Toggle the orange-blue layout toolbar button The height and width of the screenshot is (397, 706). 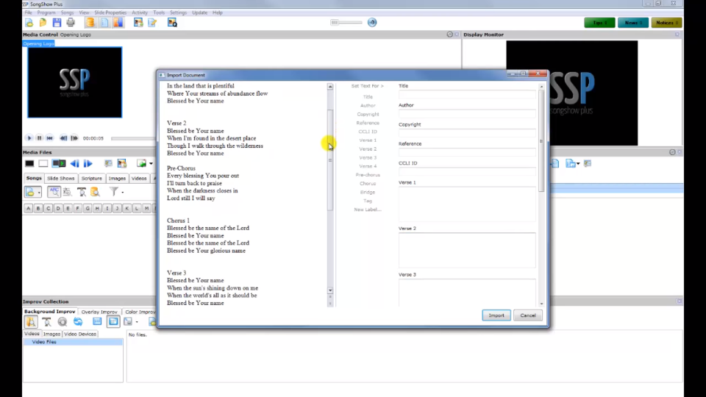click(x=118, y=23)
